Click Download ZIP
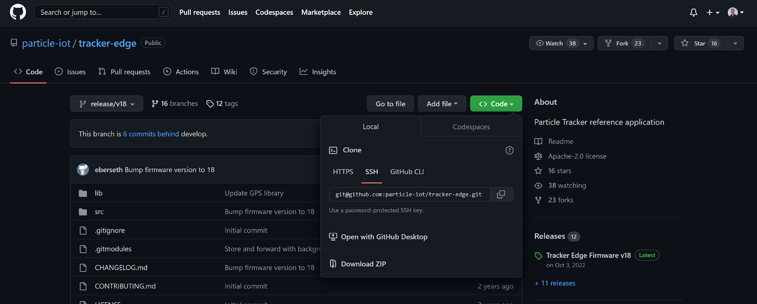The height and width of the screenshot is (304, 757). [358, 264]
